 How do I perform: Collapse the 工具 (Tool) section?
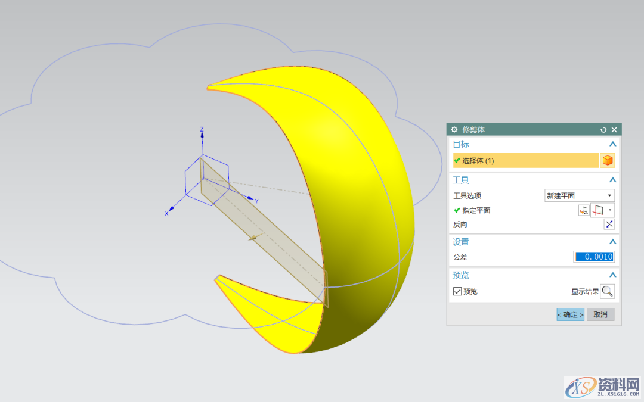click(x=612, y=180)
